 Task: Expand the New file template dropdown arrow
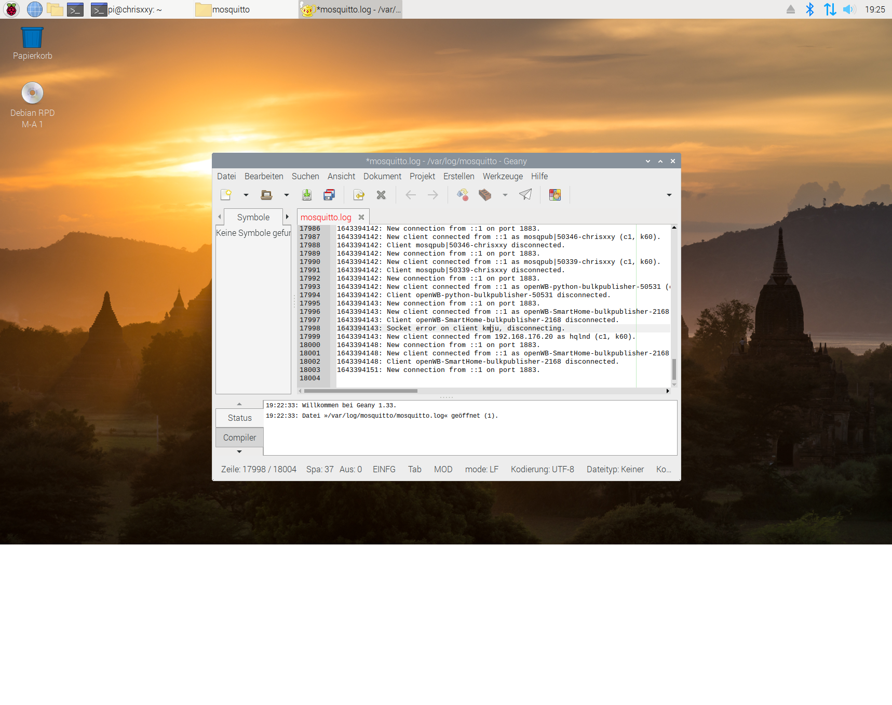(246, 195)
